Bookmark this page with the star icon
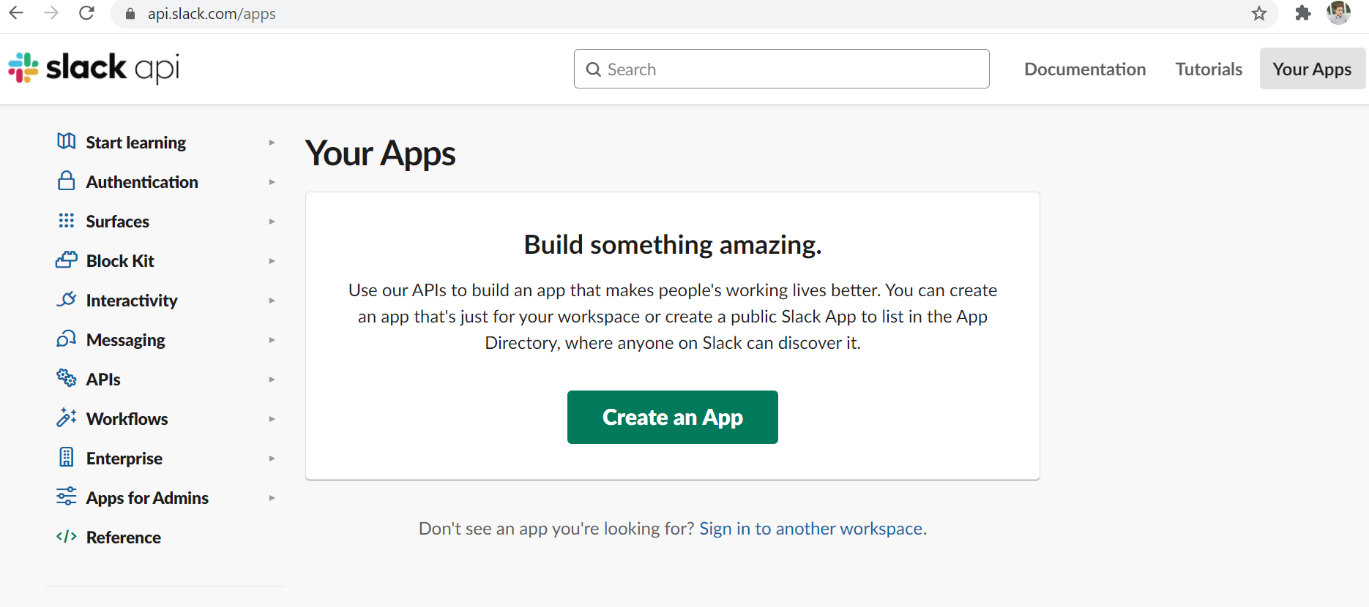 click(1259, 13)
